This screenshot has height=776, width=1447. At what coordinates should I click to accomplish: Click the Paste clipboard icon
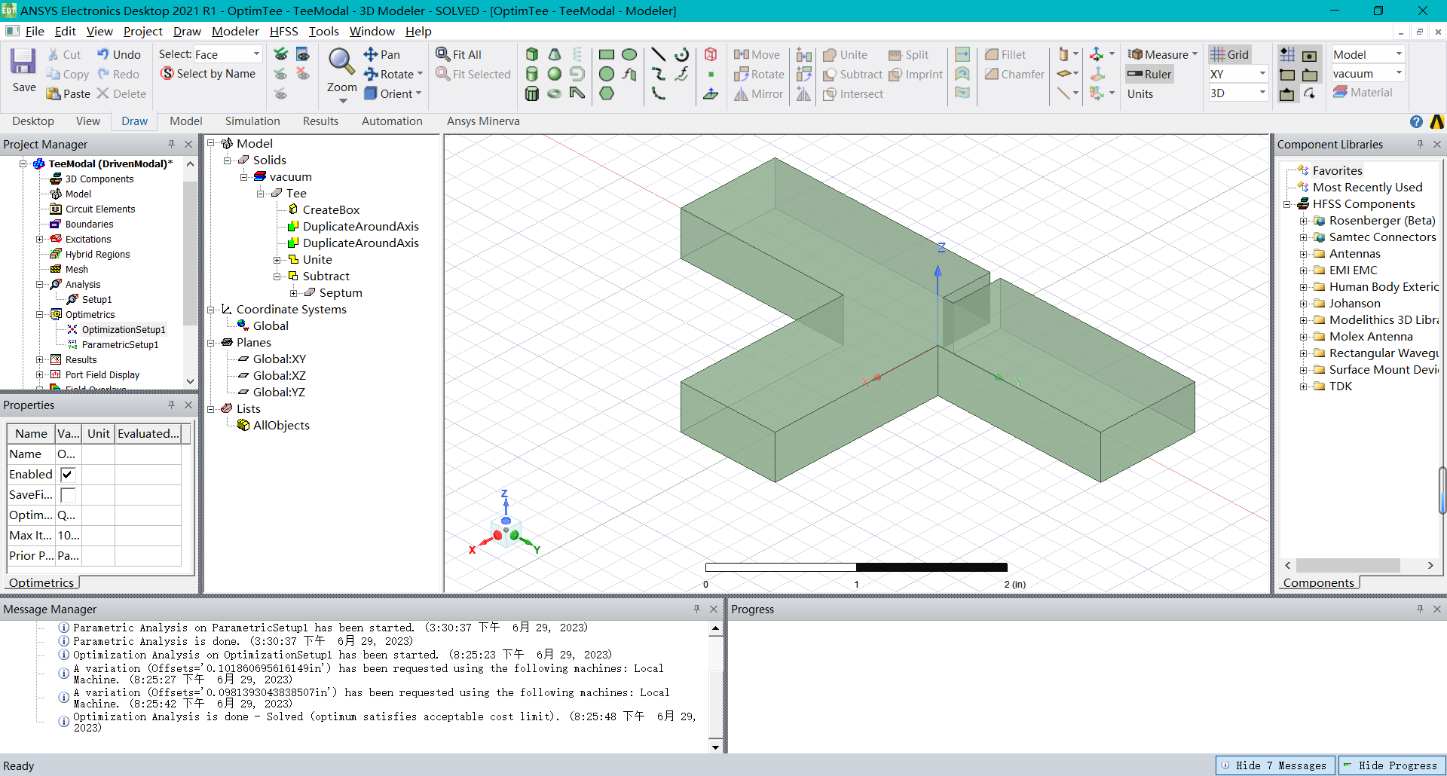point(53,93)
